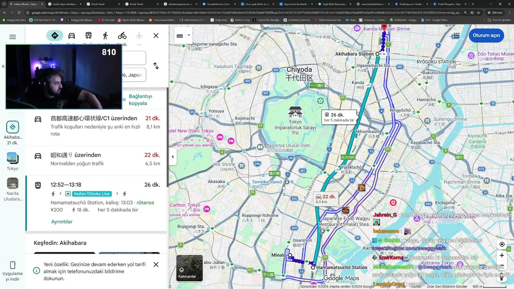
Task: Click the Keşfedin: Akihabara heading
Action: pyautogui.click(x=60, y=243)
